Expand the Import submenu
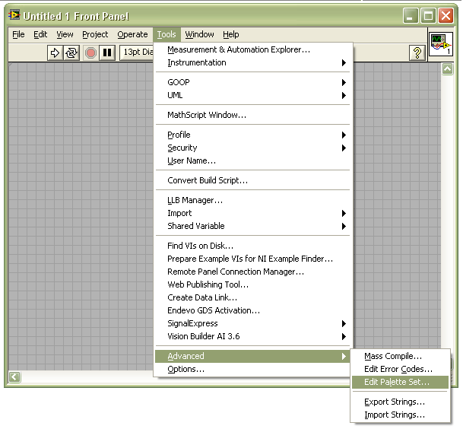This screenshot has width=463, height=429. click(252, 213)
